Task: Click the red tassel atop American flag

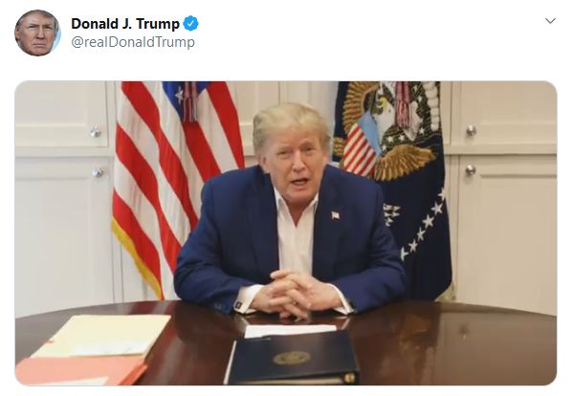Action: (190, 100)
